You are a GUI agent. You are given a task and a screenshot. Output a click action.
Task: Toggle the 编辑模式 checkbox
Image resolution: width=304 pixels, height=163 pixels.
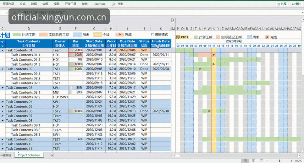click(152, 34)
